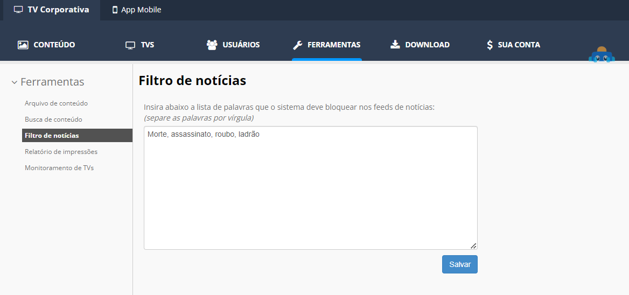Open the SUA CONTA menu
This screenshot has height=295, width=629.
513,45
